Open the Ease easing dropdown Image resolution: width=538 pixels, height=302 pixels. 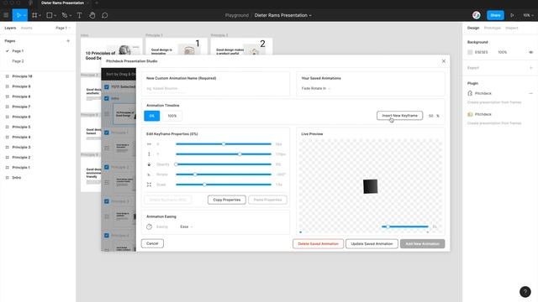[187, 226]
